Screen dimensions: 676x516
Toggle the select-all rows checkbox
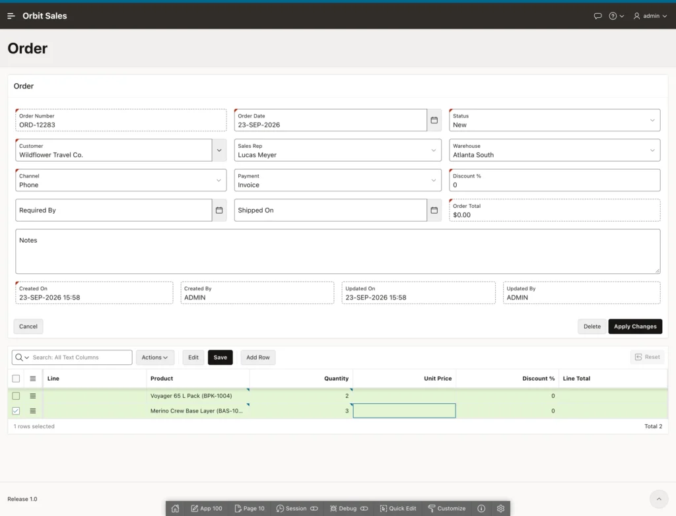point(16,379)
